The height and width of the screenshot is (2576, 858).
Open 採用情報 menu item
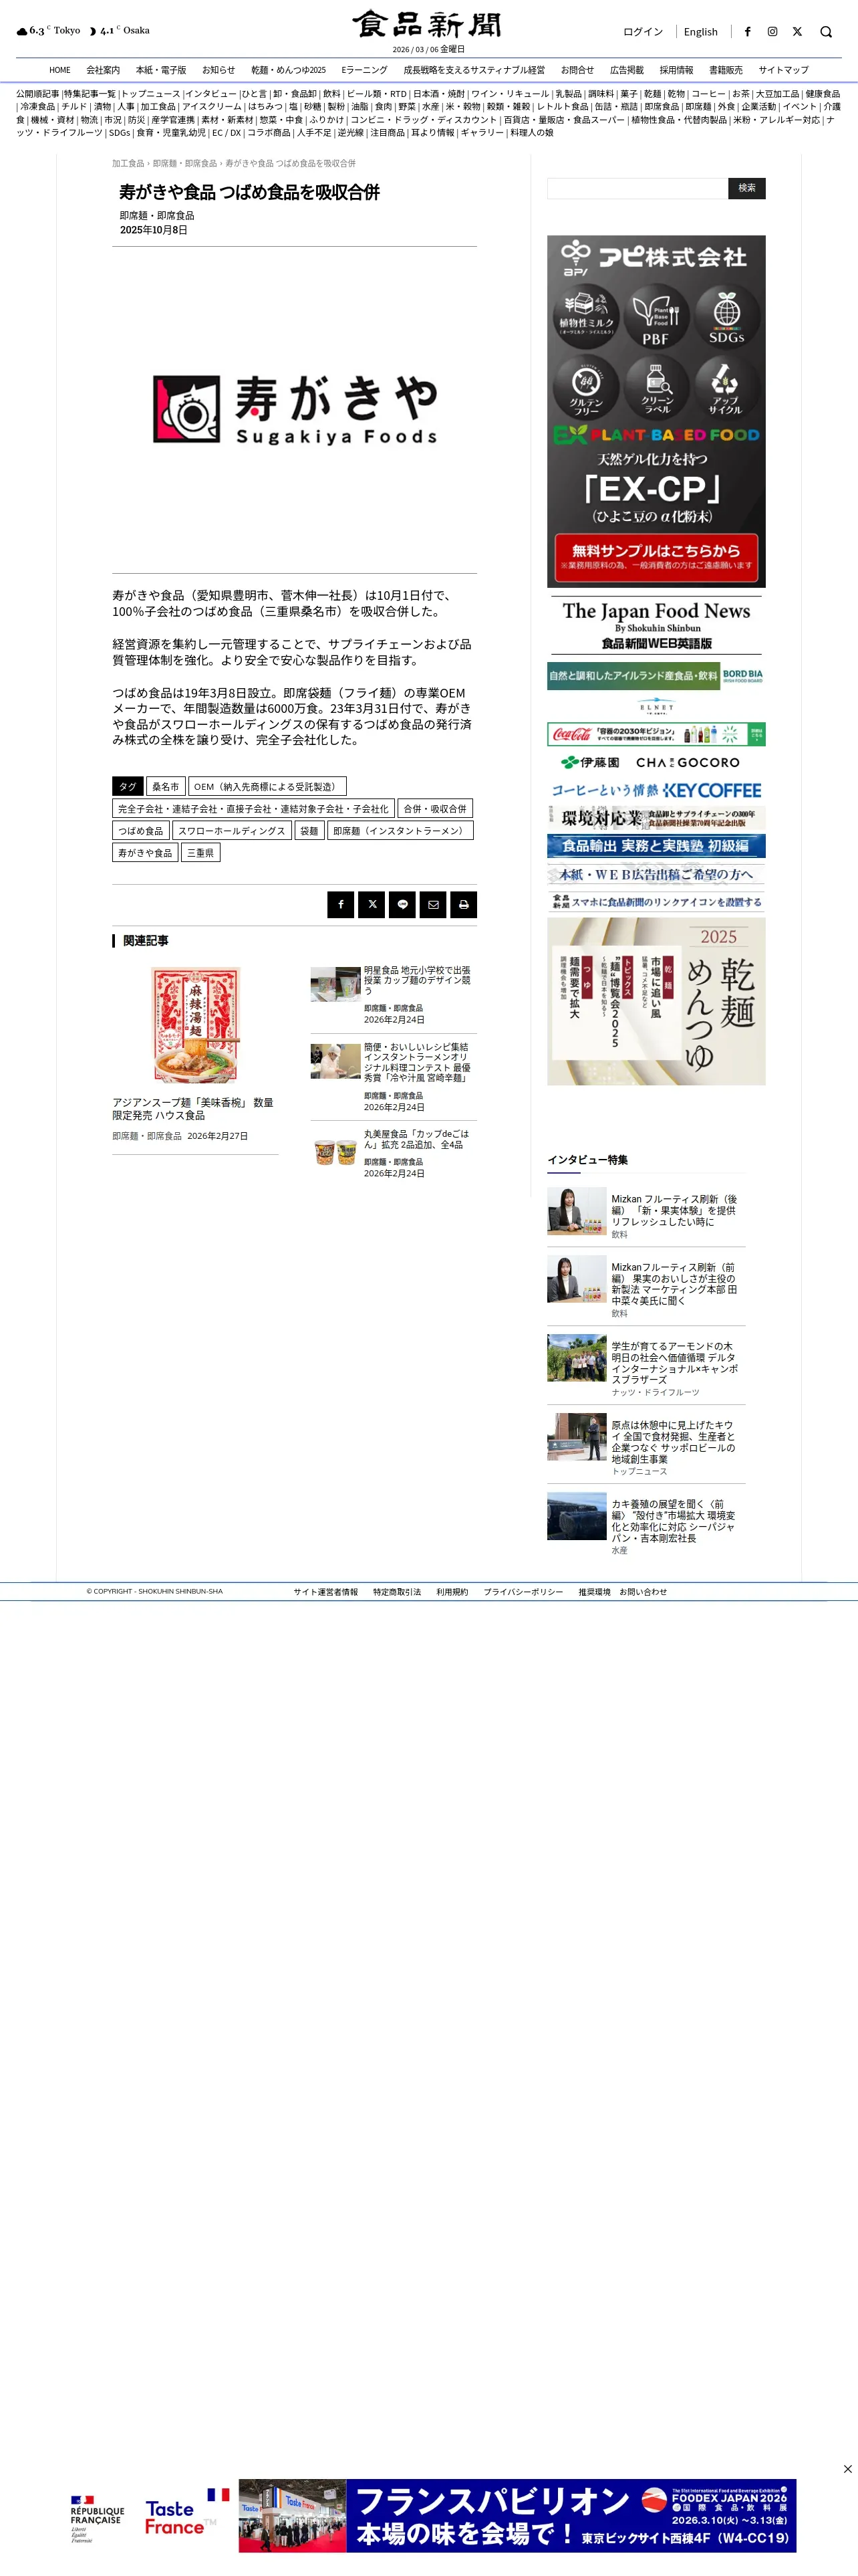pyautogui.click(x=676, y=70)
